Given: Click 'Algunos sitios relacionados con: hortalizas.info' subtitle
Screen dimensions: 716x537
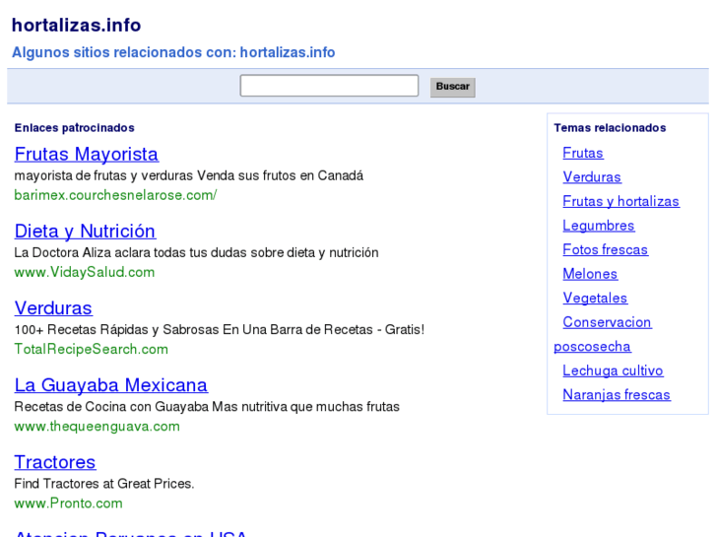Looking at the screenshot, I should (173, 52).
